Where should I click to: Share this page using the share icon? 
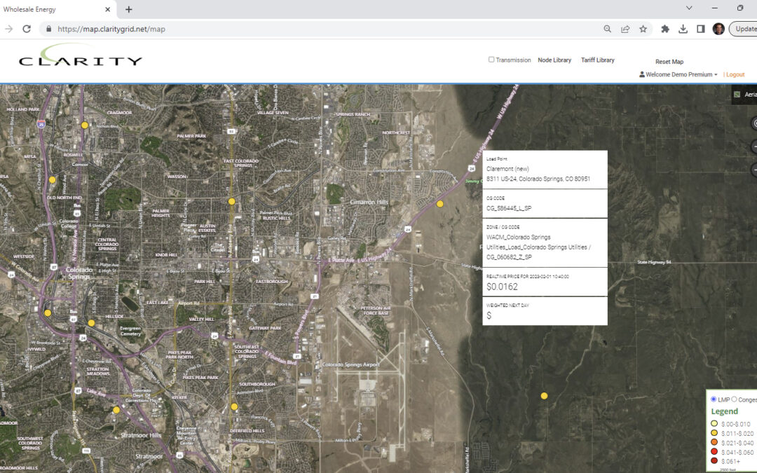(x=625, y=29)
